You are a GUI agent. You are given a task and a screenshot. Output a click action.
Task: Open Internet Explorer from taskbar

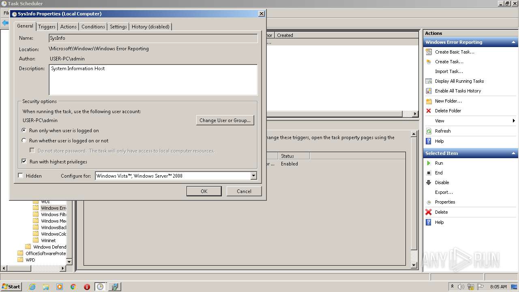pyautogui.click(x=32, y=287)
